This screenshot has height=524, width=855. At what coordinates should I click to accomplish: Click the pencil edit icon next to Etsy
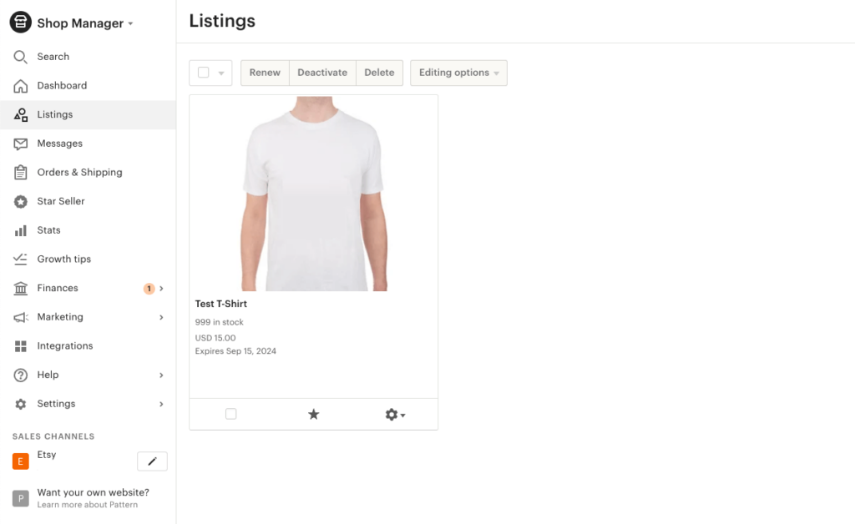(152, 461)
